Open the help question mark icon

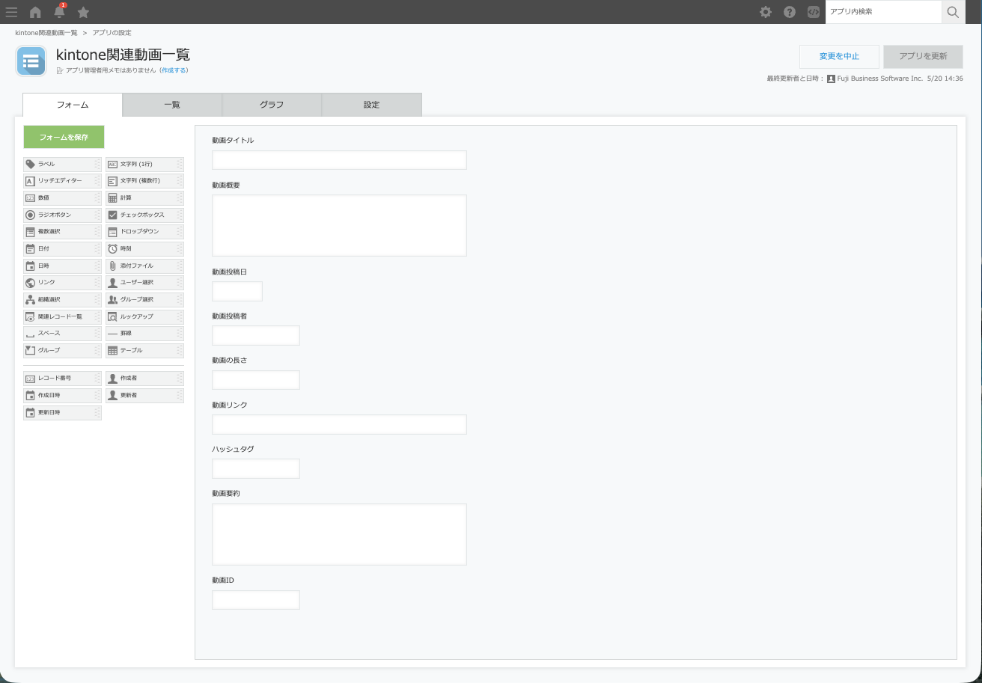click(x=790, y=12)
